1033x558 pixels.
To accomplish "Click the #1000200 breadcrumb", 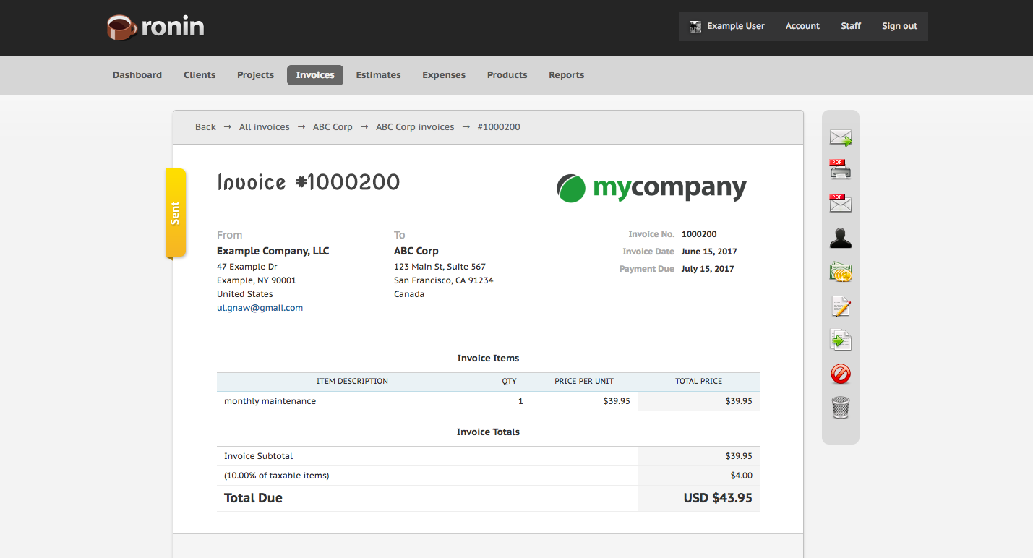I will coord(499,127).
